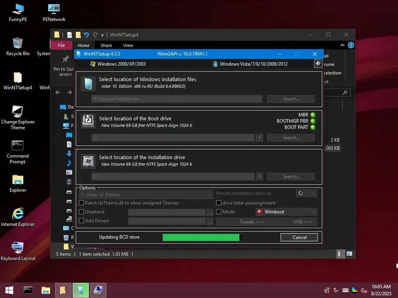The width and height of the screenshot is (398, 298).
Task: Click the install.wim path field
Action: tap(177, 99)
